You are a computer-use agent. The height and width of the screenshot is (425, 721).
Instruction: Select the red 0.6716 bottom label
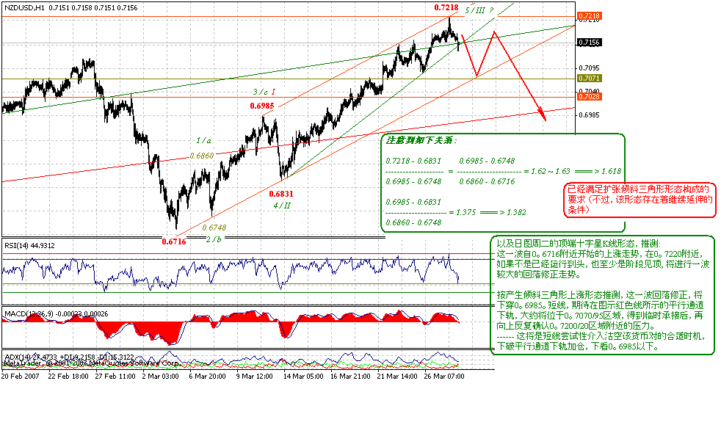point(174,241)
